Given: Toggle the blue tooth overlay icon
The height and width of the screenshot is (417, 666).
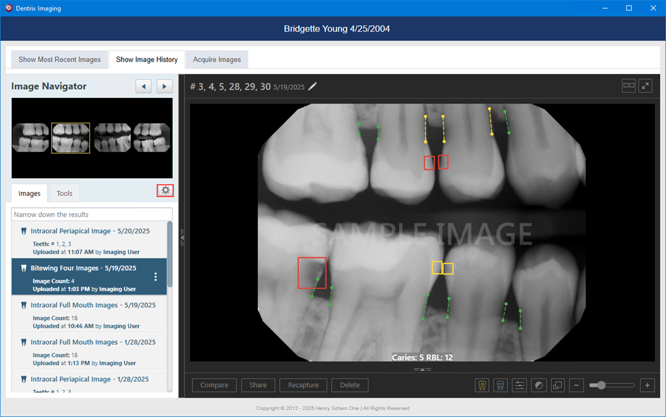Looking at the screenshot, I should tap(500, 385).
